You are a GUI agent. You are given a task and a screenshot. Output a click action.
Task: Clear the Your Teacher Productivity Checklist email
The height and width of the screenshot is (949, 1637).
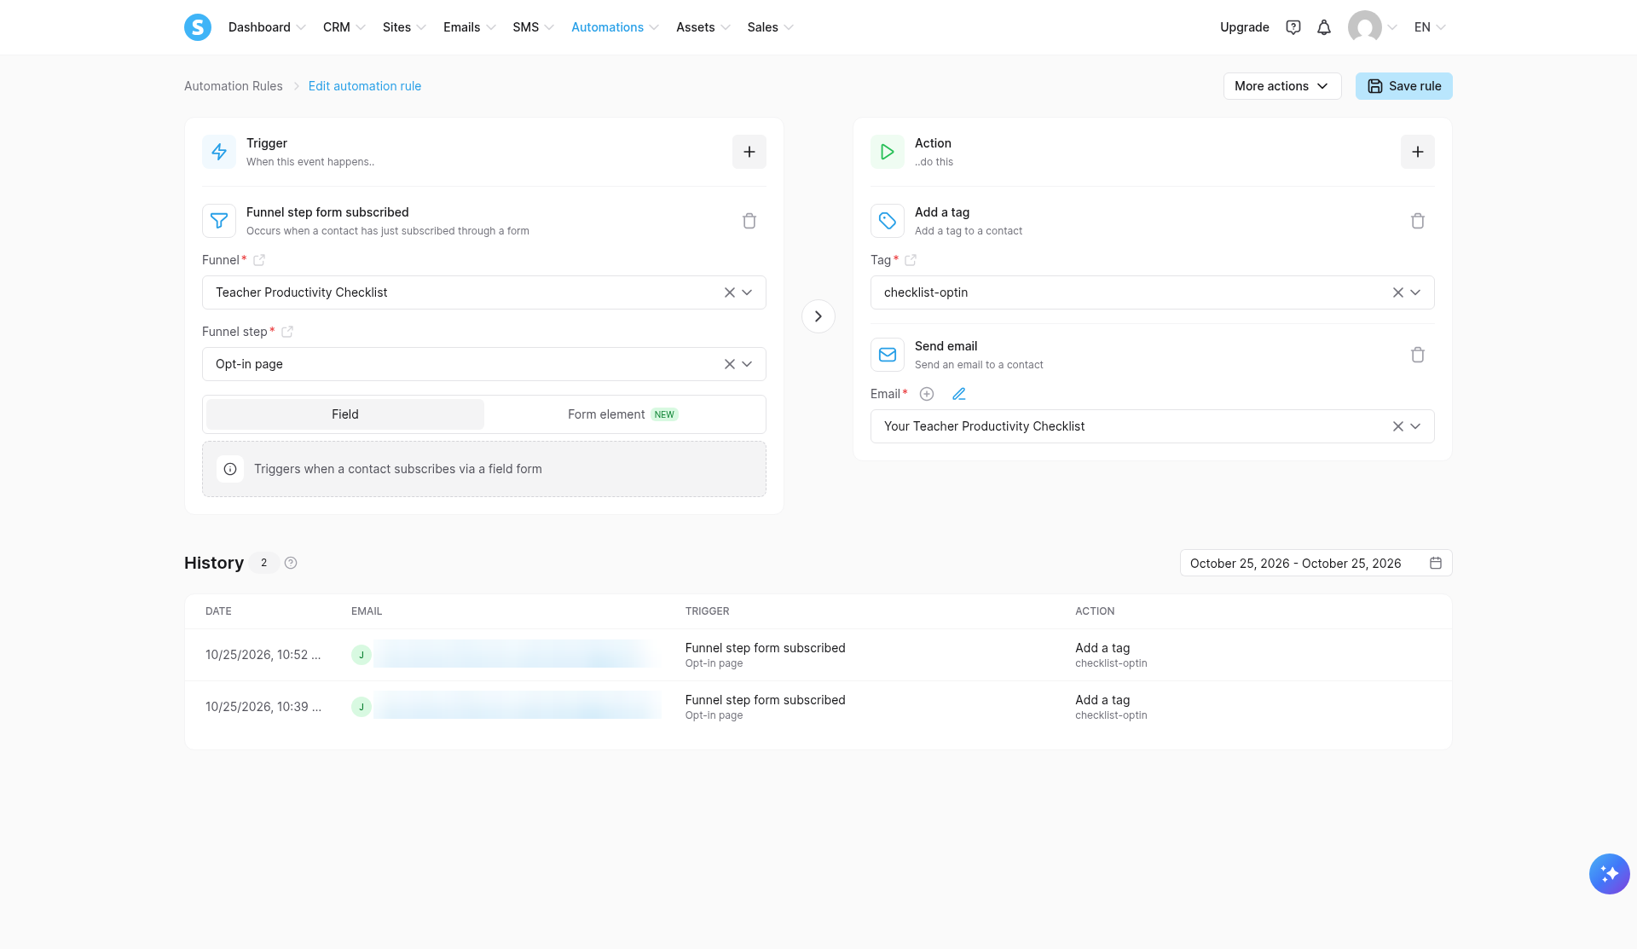click(x=1398, y=426)
